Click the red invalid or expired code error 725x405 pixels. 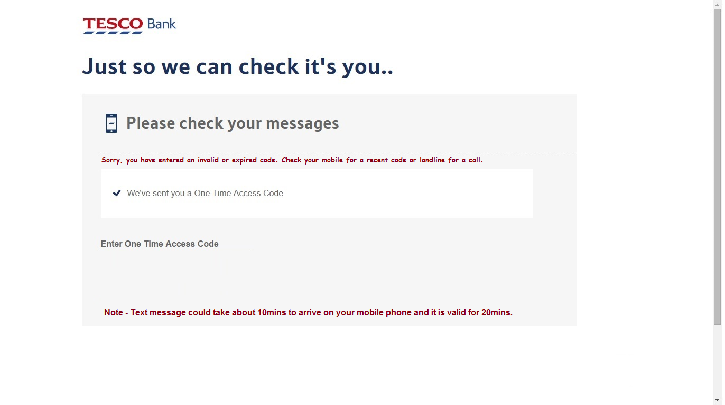[292, 160]
